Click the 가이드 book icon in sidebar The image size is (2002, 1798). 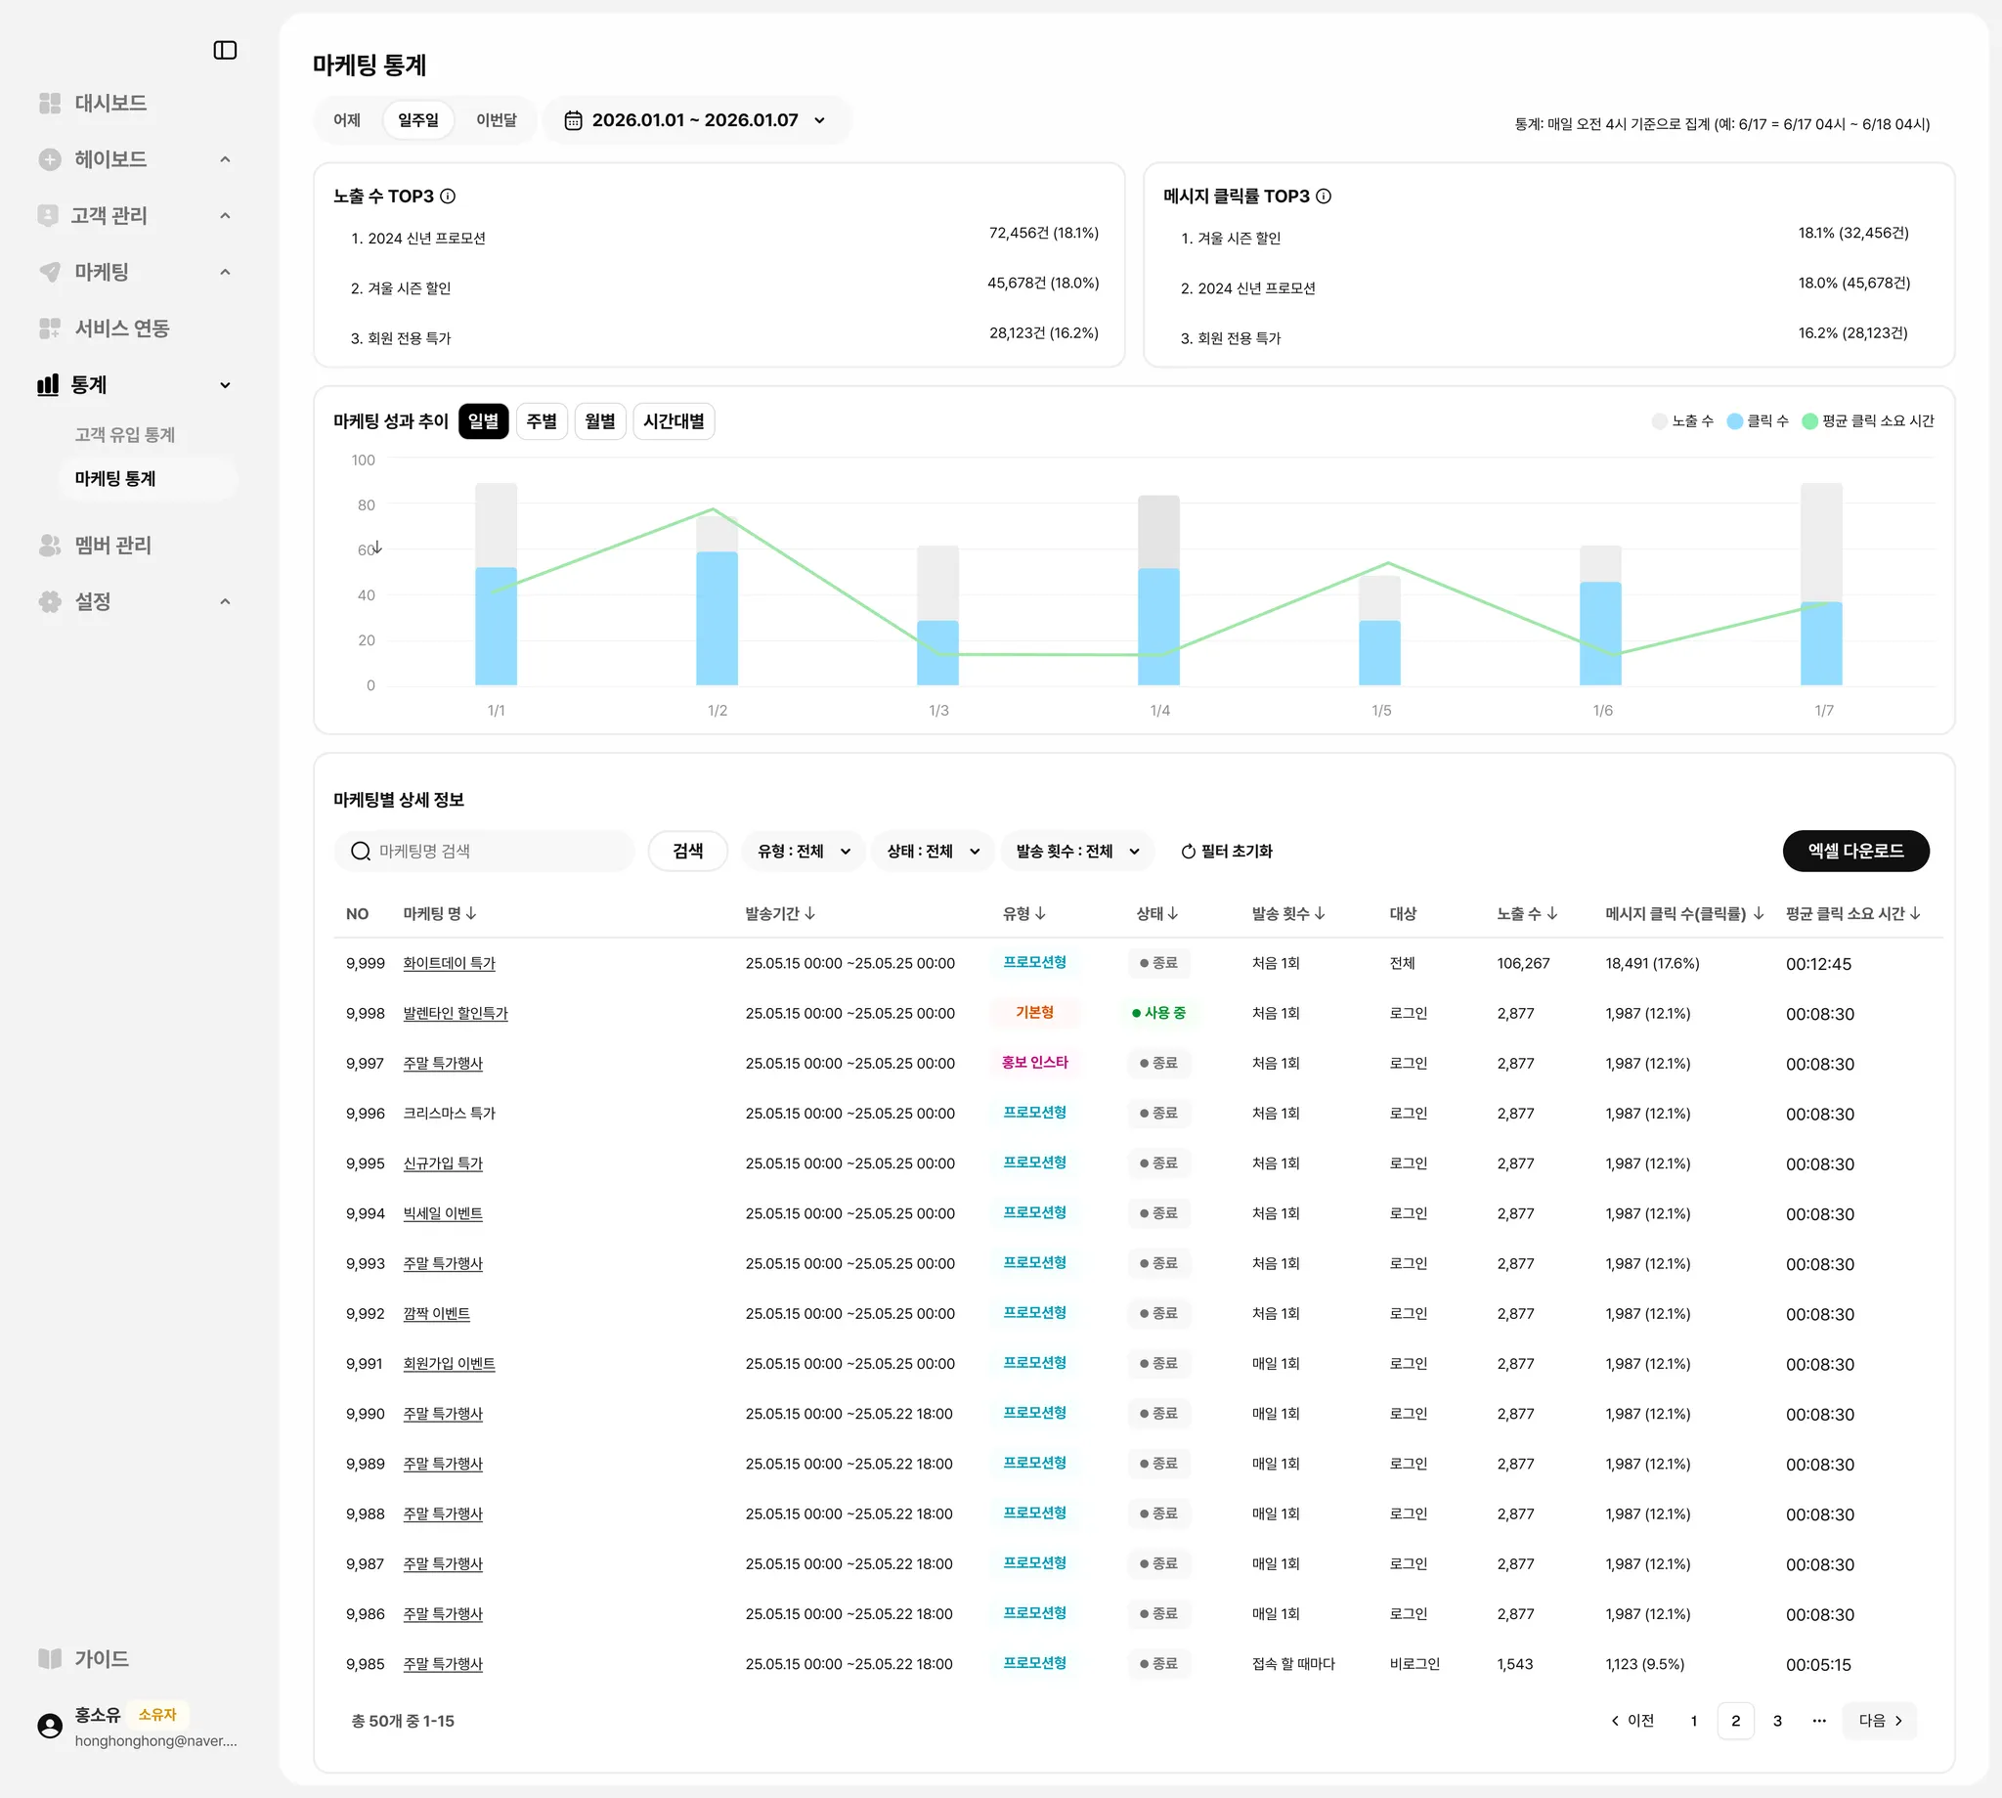pos(50,1659)
